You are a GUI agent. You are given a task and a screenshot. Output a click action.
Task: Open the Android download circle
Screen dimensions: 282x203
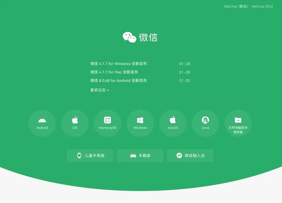point(42,123)
